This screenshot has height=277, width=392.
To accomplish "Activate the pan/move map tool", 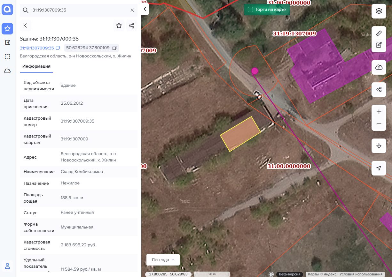I will [379, 146].
